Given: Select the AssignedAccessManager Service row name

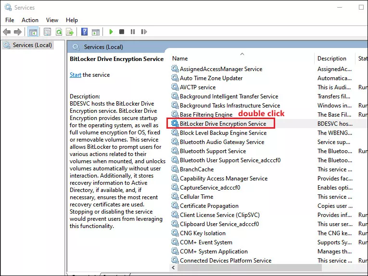Looking at the screenshot, I should point(221,69).
